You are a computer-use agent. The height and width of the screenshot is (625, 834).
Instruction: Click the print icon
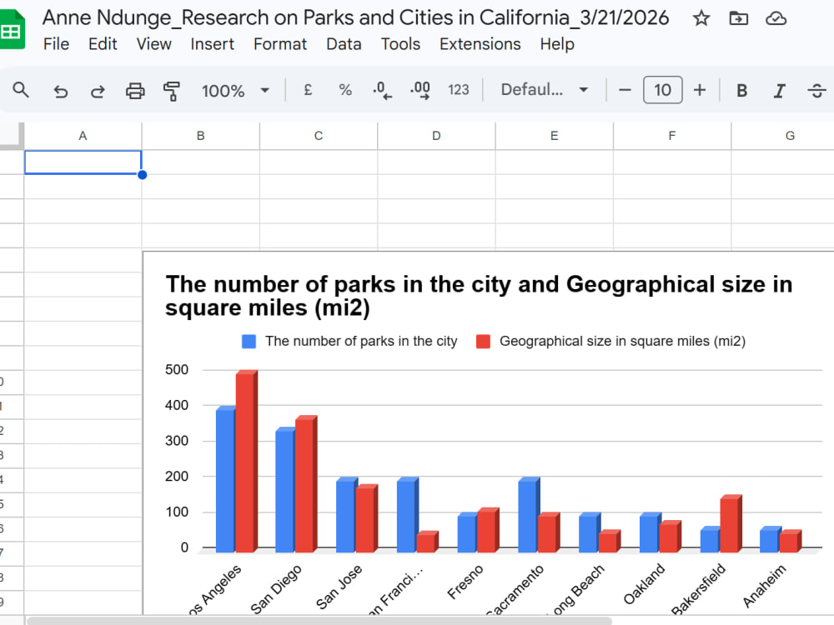click(x=135, y=91)
